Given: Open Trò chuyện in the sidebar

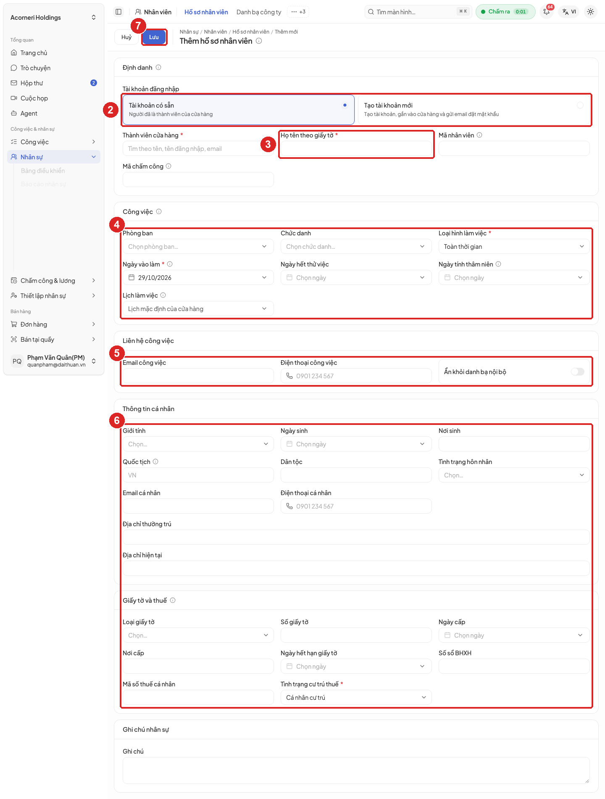Looking at the screenshot, I should (54, 68).
